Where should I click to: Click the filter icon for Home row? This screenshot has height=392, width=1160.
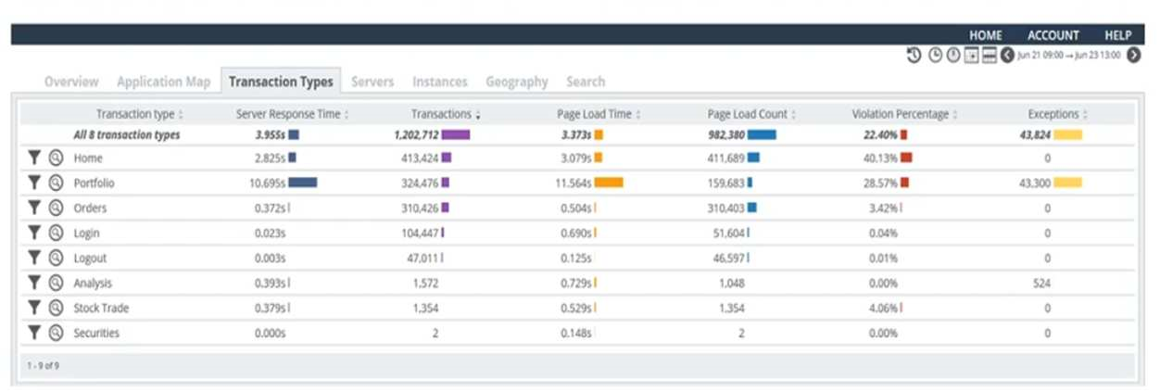pos(34,158)
